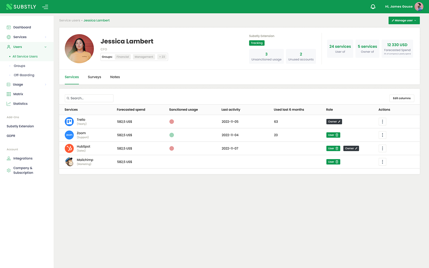Open the 5 services Owner of card

tap(367, 49)
